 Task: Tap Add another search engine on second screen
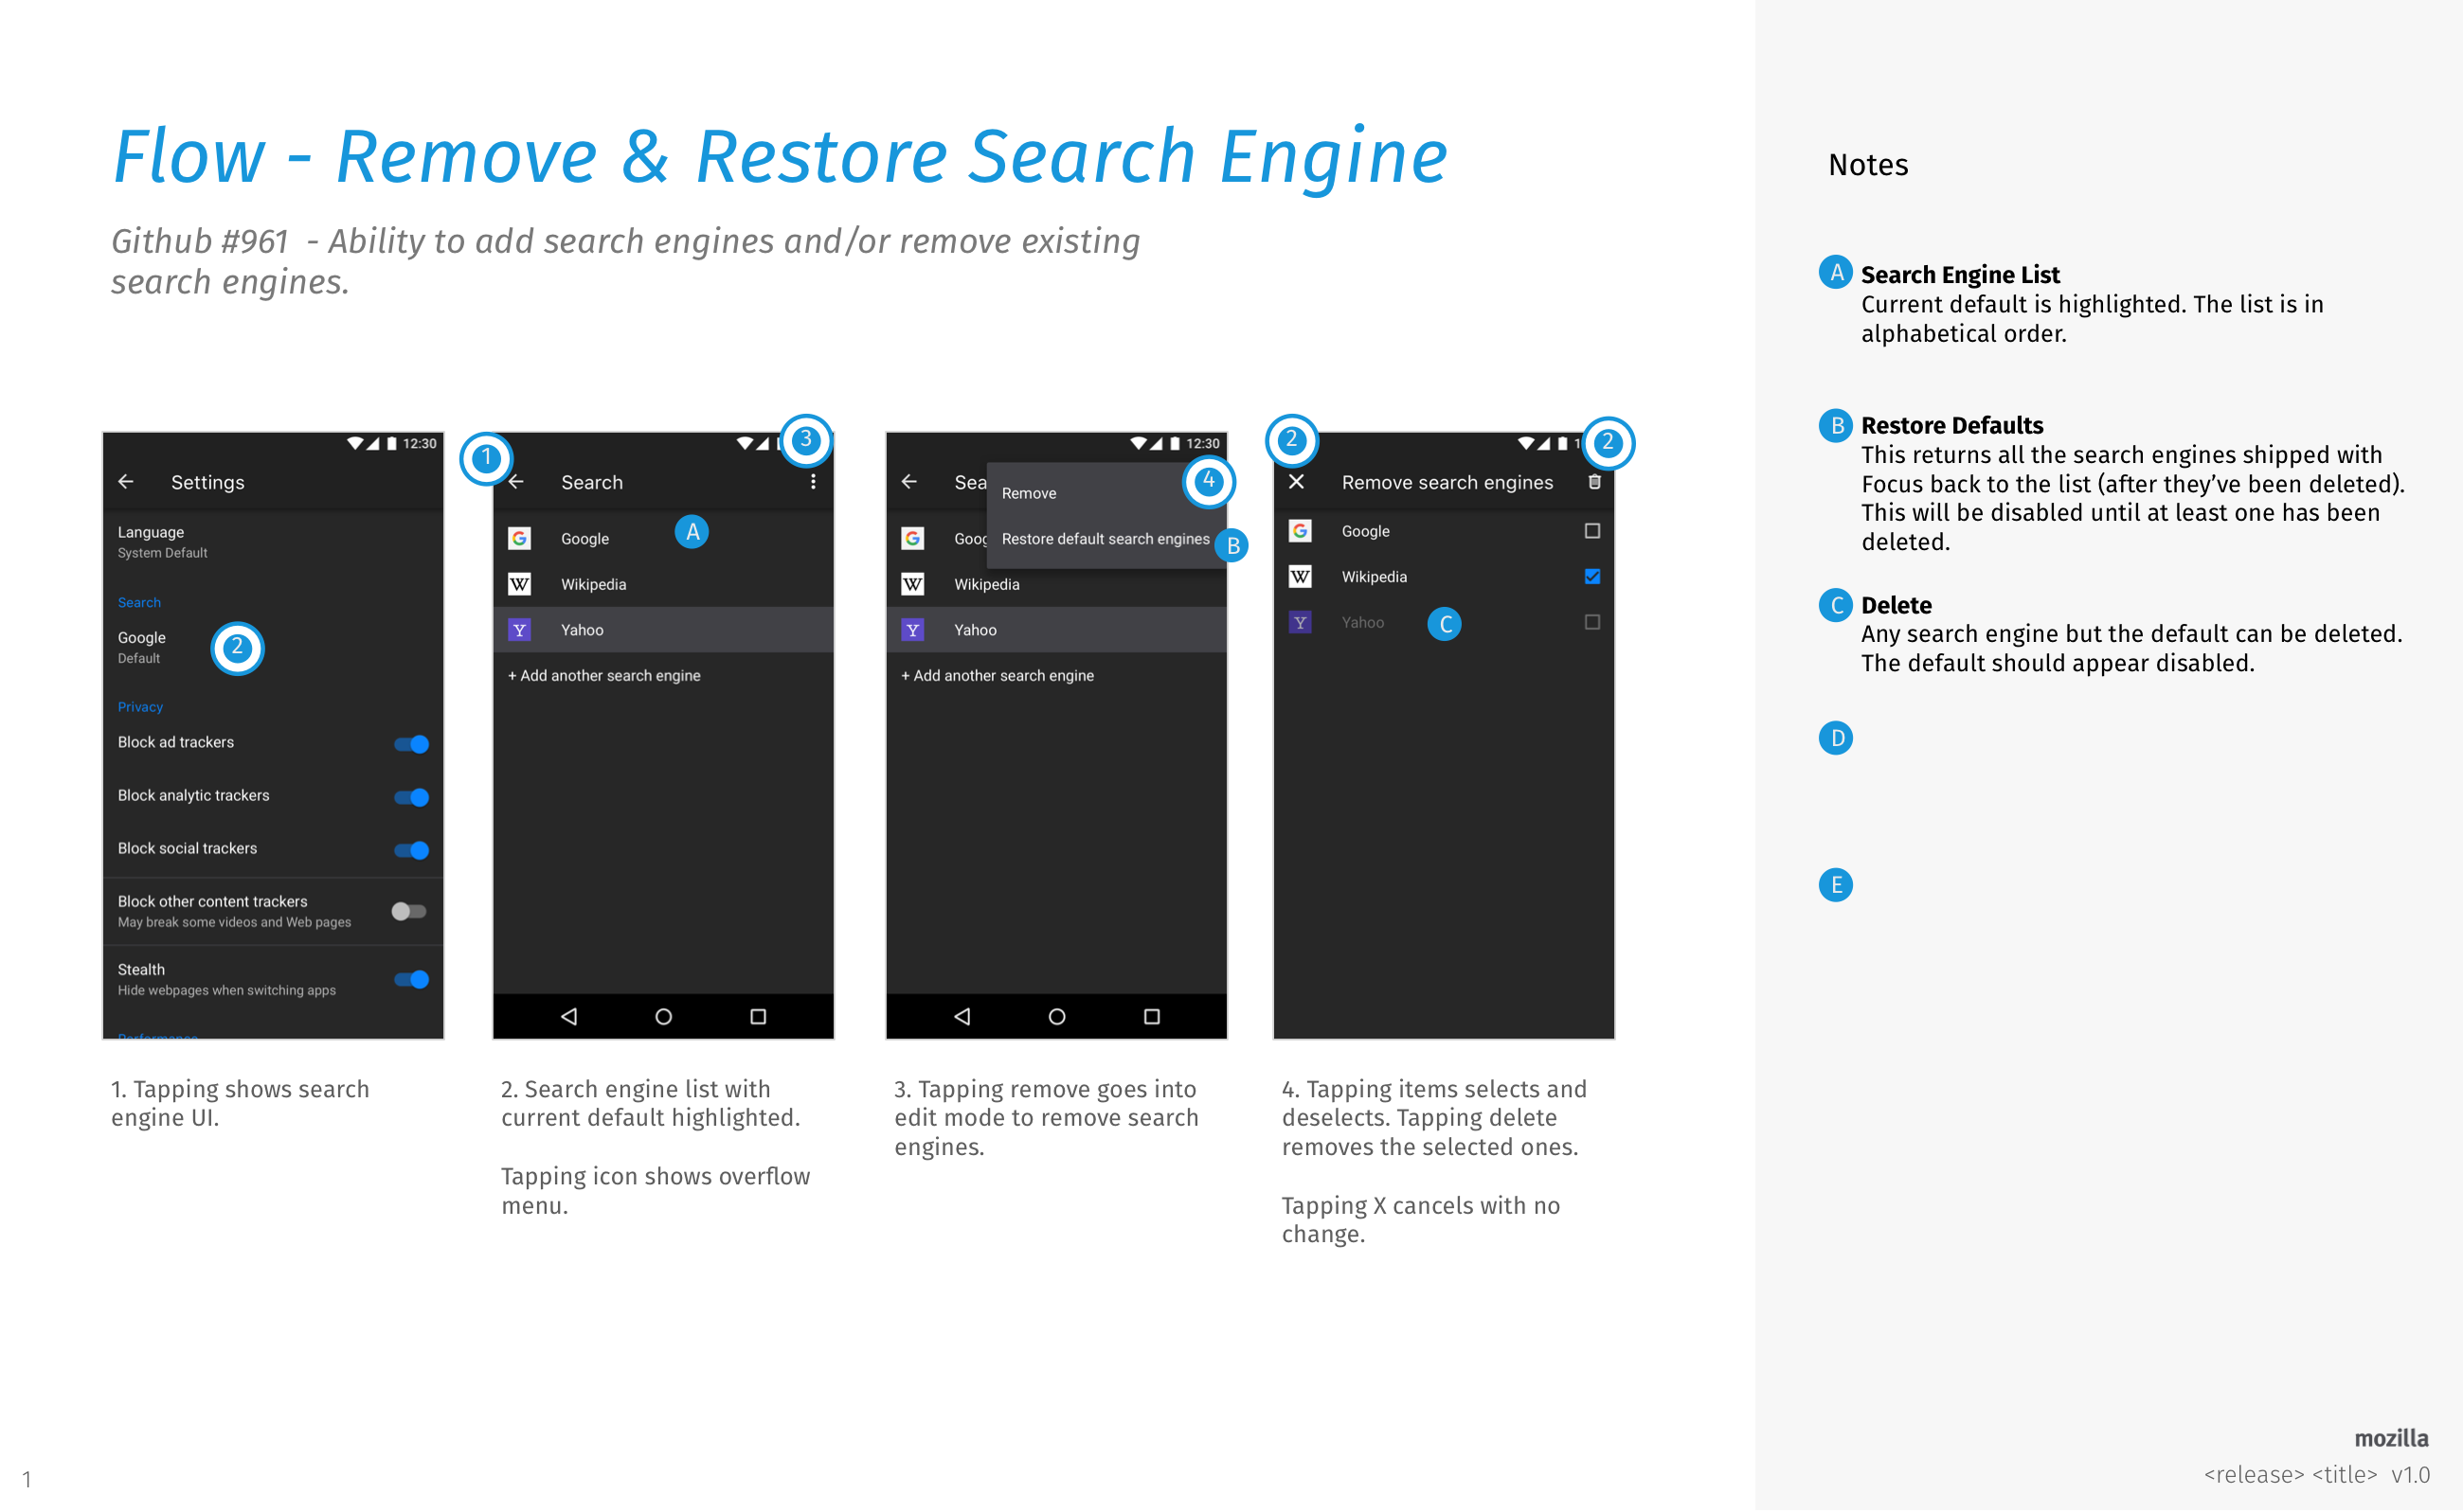[604, 676]
